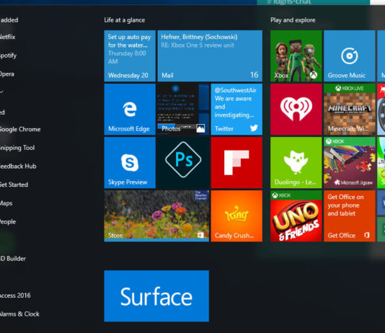Launch the Flipboard tile
The height and width of the screenshot is (333, 385).
[x=236, y=163]
